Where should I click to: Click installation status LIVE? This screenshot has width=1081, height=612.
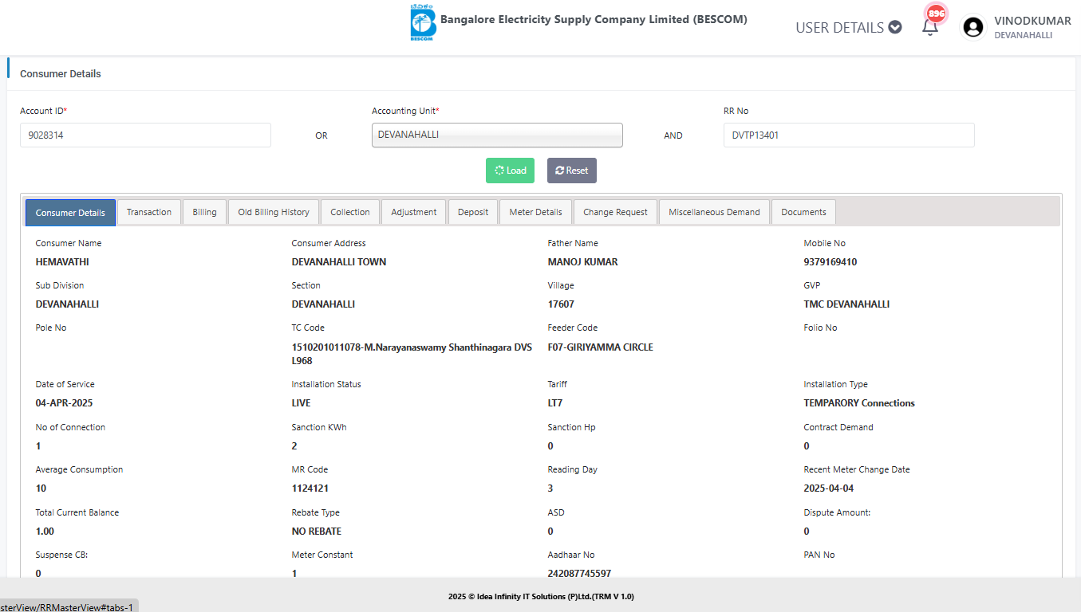coord(302,403)
